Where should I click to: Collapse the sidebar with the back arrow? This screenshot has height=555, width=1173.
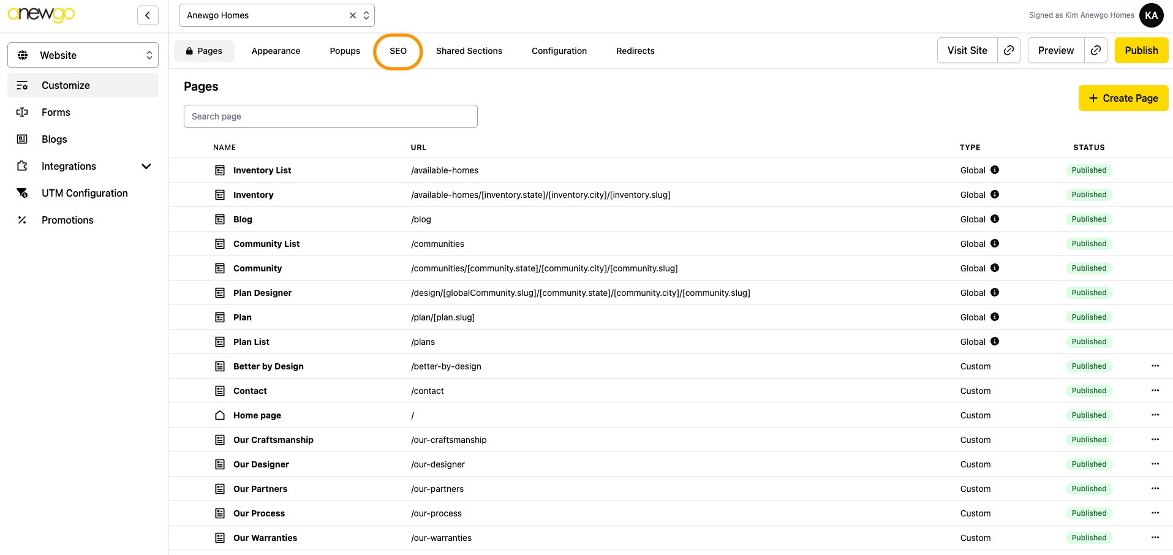coord(148,15)
